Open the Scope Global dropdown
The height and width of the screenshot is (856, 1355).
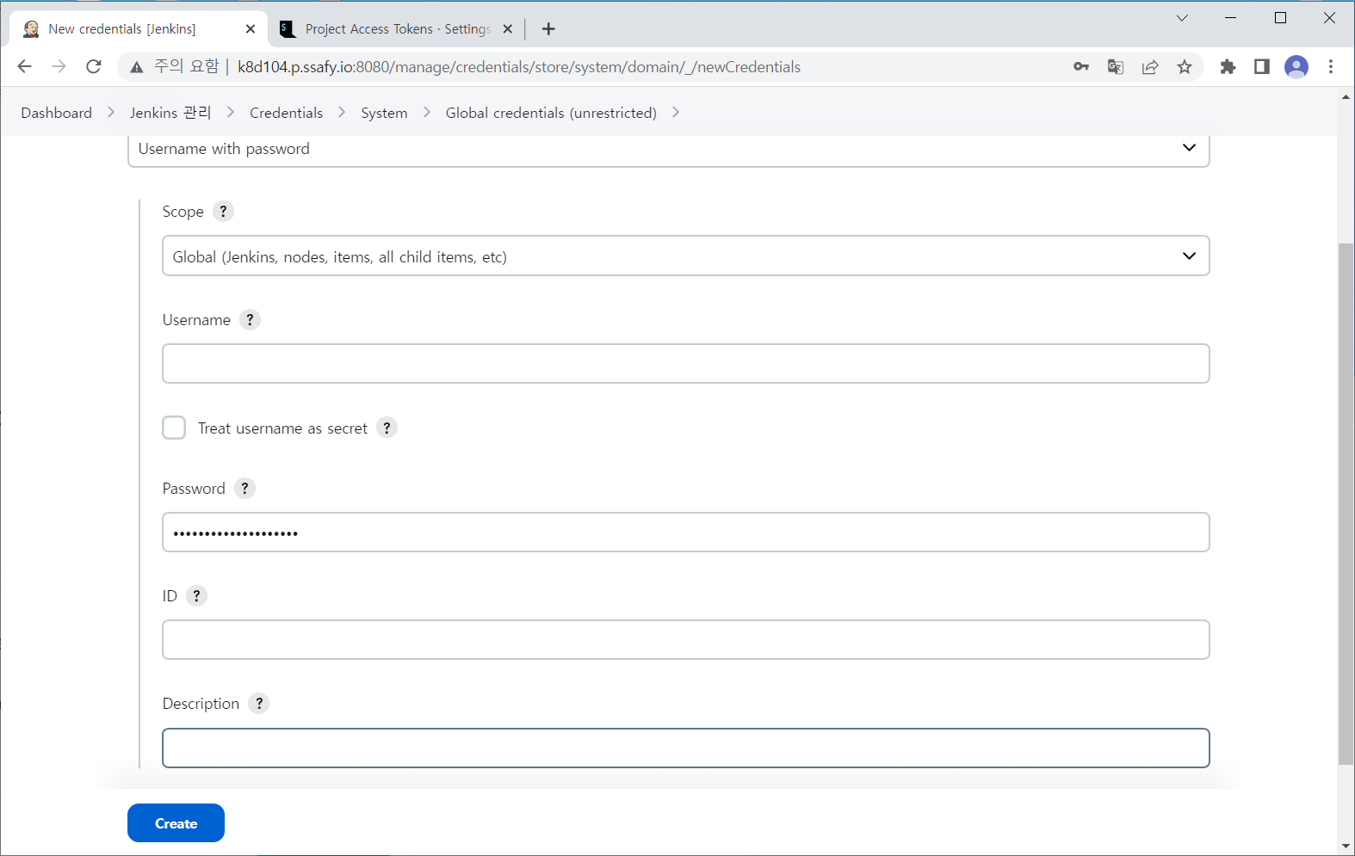(686, 256)
